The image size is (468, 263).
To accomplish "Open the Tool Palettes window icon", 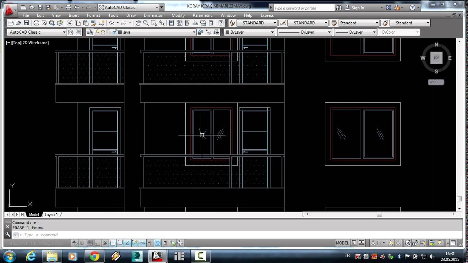I will pos(187,23).
